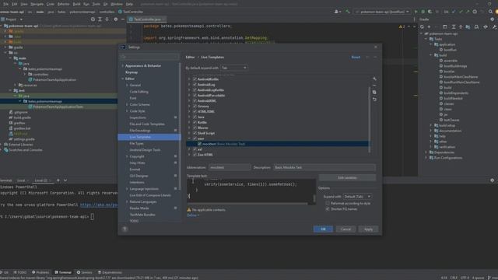Restore deleted defaults icon in template list
This screenshot has height=280, width=498.
click(375, 100)
